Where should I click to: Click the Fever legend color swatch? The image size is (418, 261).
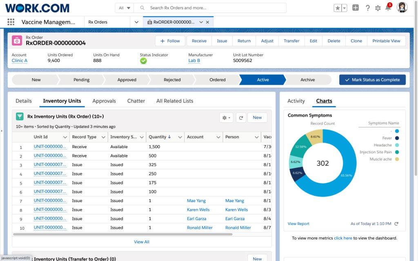(397, 138)
